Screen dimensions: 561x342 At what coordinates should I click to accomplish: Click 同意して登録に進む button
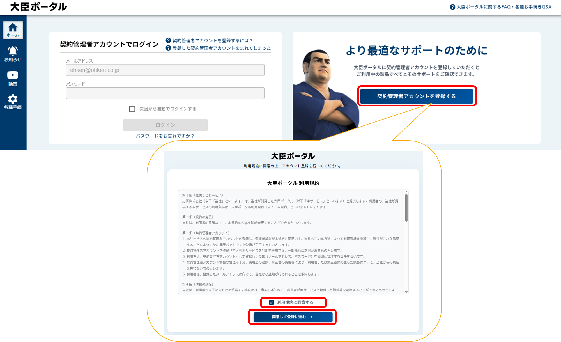pos(293,317)
